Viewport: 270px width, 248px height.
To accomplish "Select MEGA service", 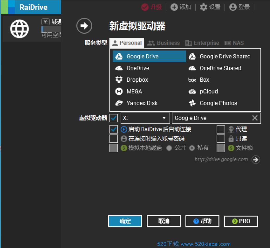I will coord(149,92).
